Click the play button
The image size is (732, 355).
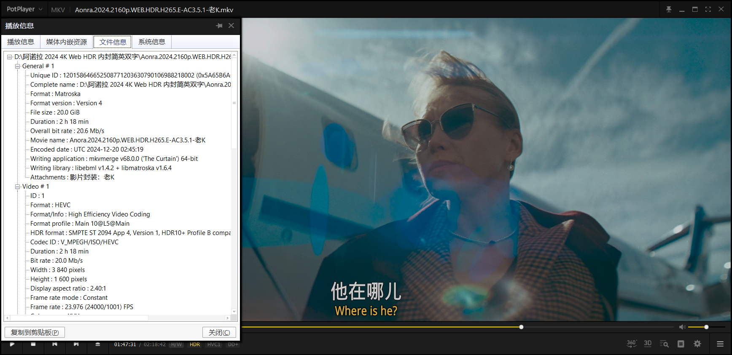pyautogui.click(x=12, y=344)
